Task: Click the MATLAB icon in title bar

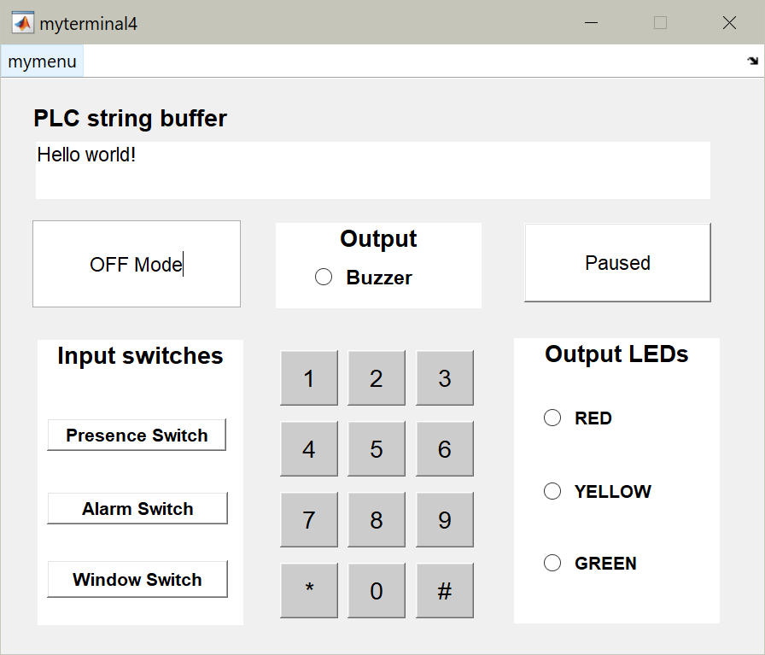Action: tap(23, 23)
